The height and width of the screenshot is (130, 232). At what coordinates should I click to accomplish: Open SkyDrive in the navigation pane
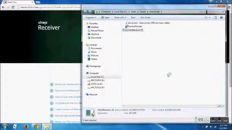[95, 34]
